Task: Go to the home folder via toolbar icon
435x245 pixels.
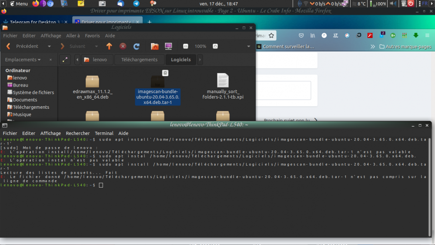Action: pyautogui.click(x=154, y=46)
